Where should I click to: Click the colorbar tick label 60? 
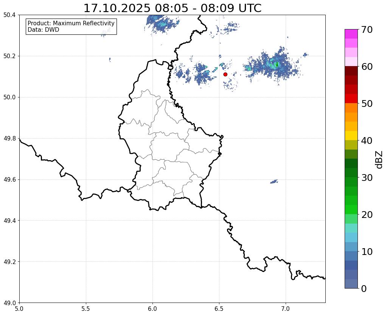[367, 66]
